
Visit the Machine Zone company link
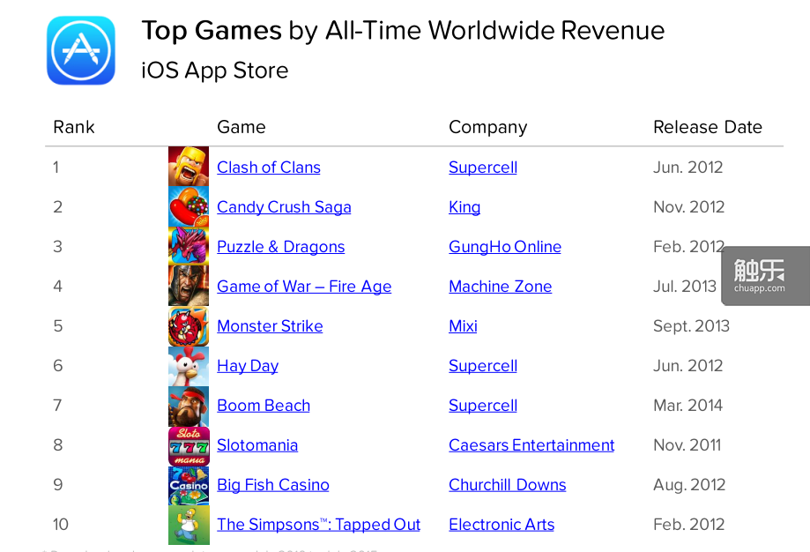coord(500,287)
